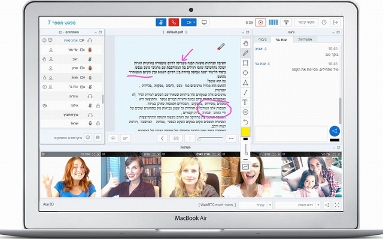Image resolution: width=383 pixels, height=239 pixels.
Task: Select the Text T tool
Action: click(x=245, y=102)
